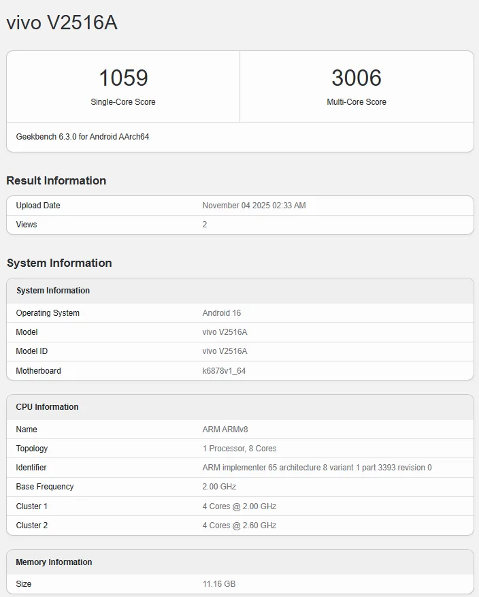The width and height of the screenshot is (479, 597).
Task: Select the Android 16 value
Action: pos(221,313)
